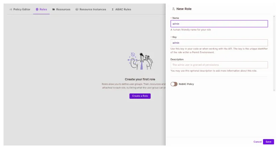279x149 pixels.
Task: Click the New Role panel scrollbar track
Action: click(x=274, y=53)
